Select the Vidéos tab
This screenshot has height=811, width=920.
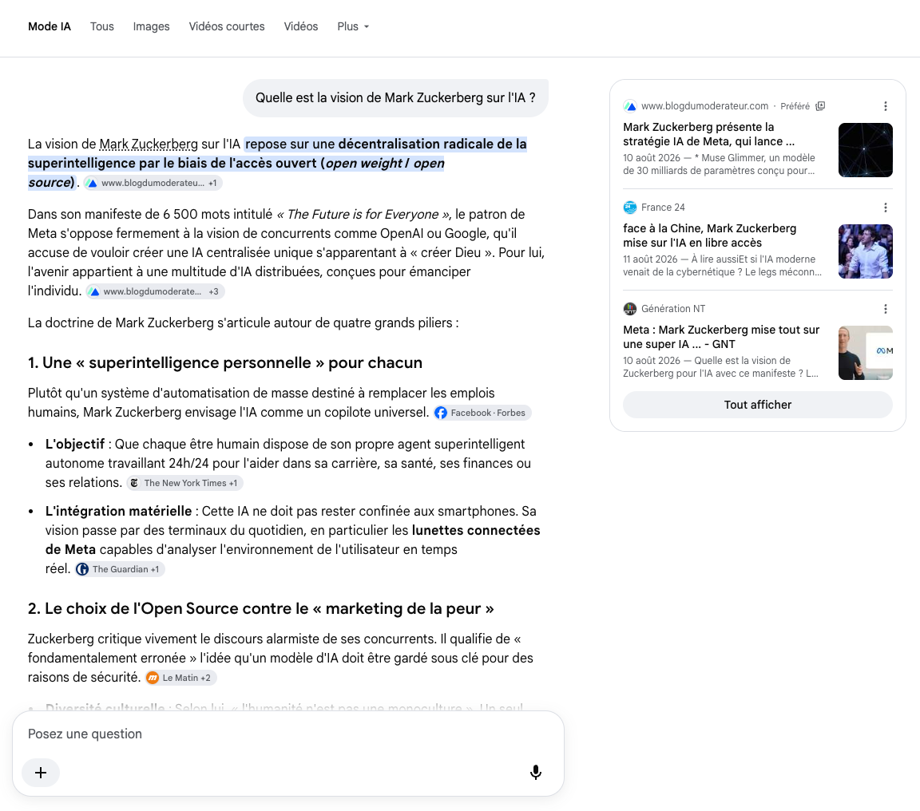301,26
